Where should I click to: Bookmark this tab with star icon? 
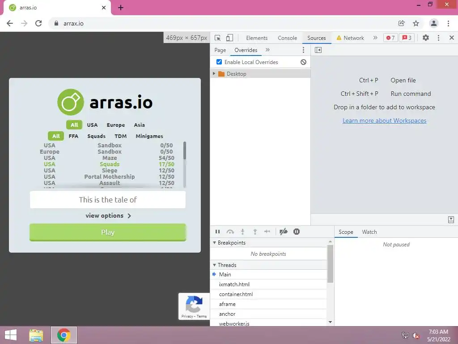click(416, 23)
